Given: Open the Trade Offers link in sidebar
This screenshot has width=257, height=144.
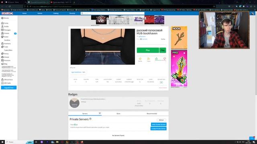Looking at the screenshot, I should 8,50.
